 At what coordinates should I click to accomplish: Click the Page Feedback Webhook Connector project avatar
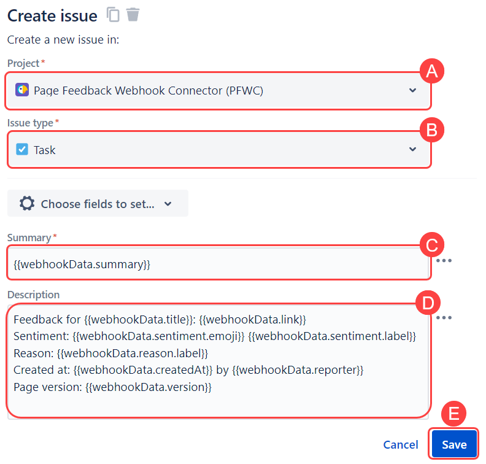[x=22, y=90]
